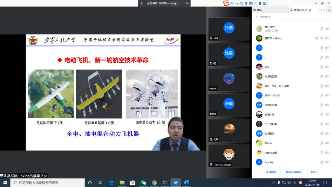Toggle camera for participant Abide

(327, 143)
